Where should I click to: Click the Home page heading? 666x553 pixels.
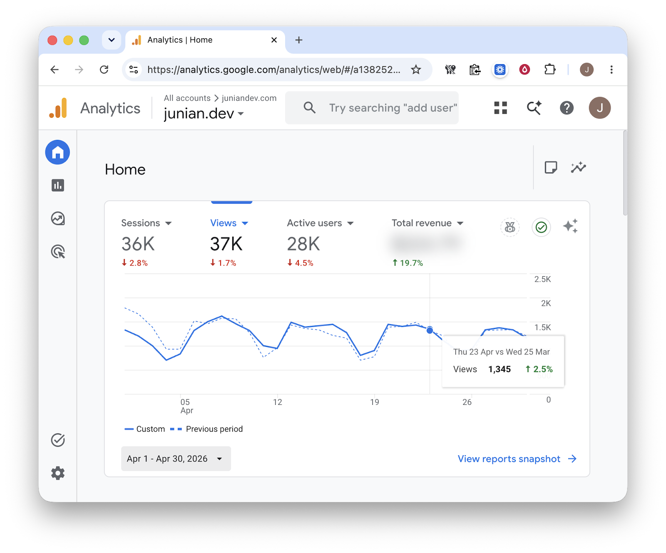(x=125, y=169)
